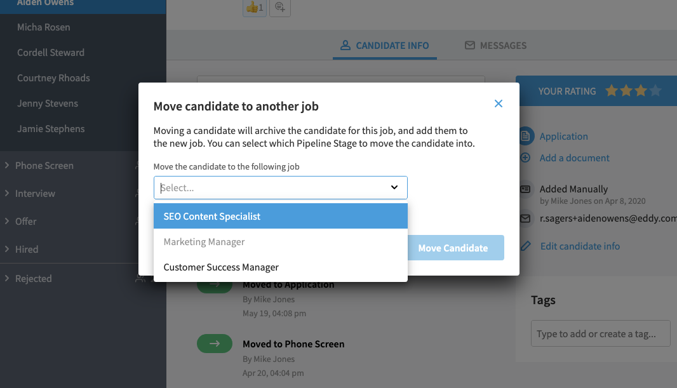Click the email envelope icon beside r.sagers address
This screenshot has width=677, height=388.
pyautogui.click(x=525, y=218)
